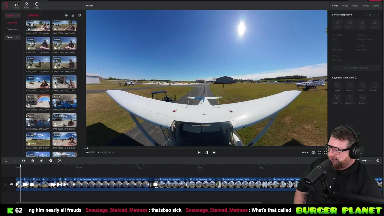Open the File media tab
384x216 pixels.
(6, 5)
